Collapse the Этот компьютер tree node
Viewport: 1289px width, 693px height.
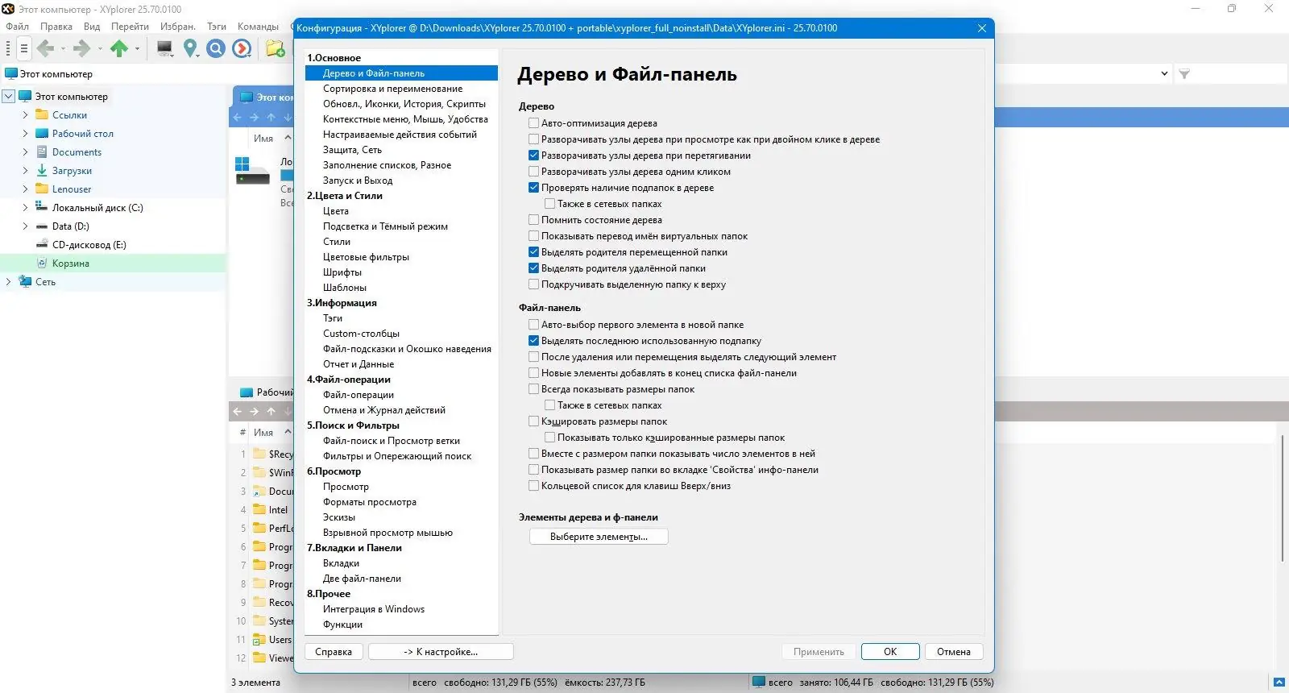[8, 97]
